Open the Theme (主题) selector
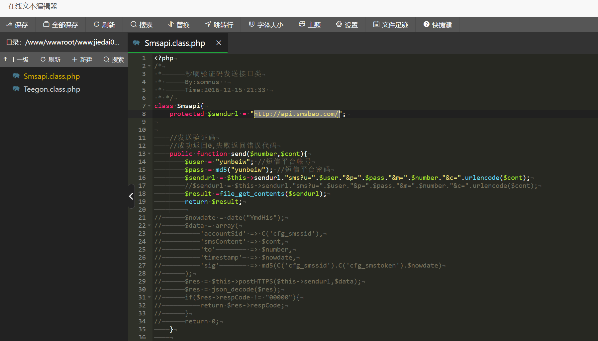This screenshot has height=341, width=598. 310,25
